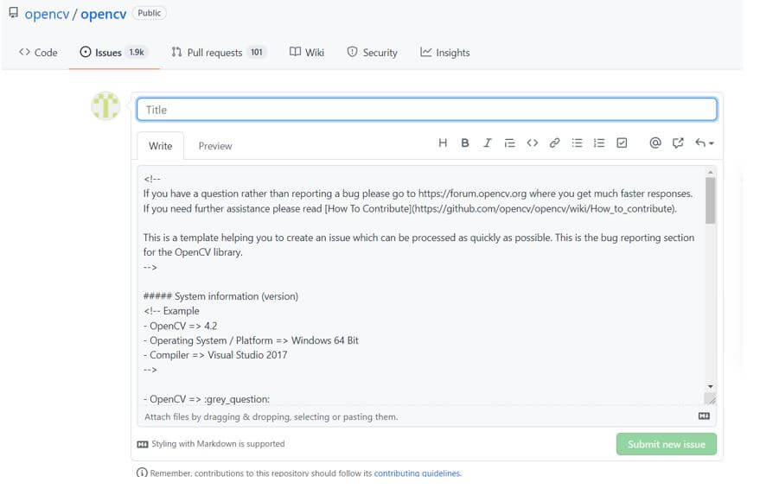The height and width of the screenshot is (495, 760).
Task: Add a link with the chain icon
Action: (554, 143)
